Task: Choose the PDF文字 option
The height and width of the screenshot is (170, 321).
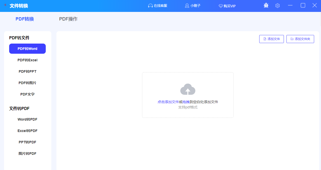Action: point(27,94)
